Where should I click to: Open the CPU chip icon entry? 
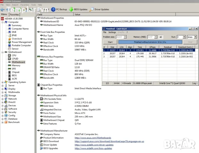pos(10,55)
